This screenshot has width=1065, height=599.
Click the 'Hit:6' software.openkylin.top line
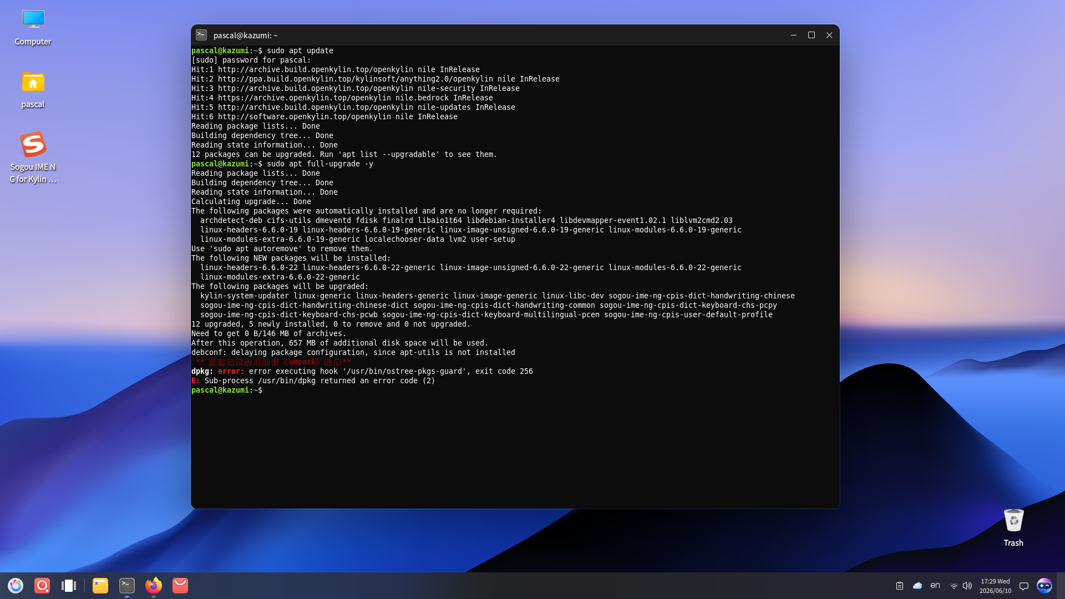[324, 116]
